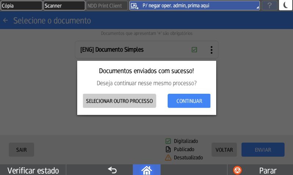293x175 pixels.
Task: Switch to the Cópia tab
Action: (21, 6)
